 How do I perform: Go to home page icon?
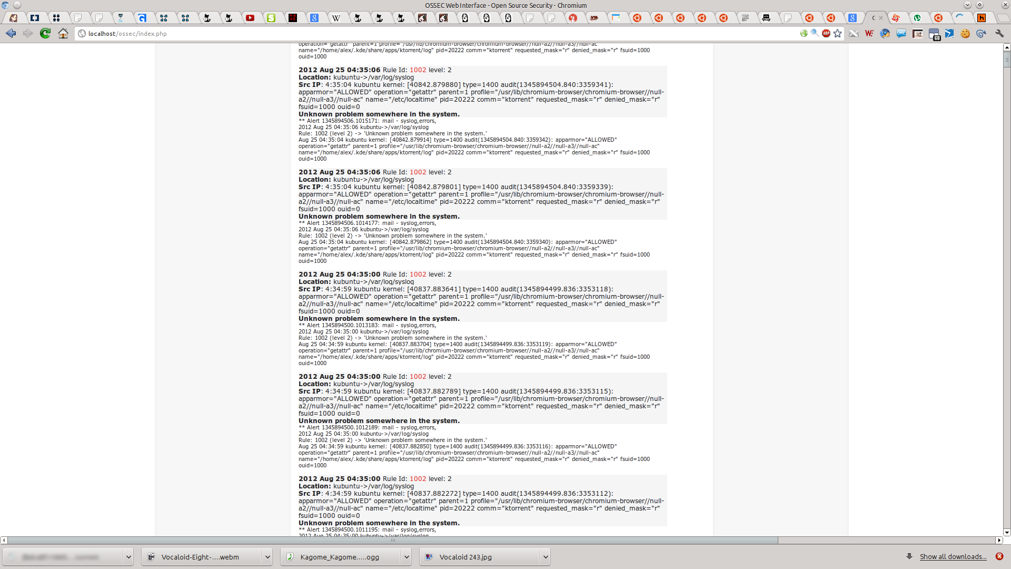coord(63,33)
